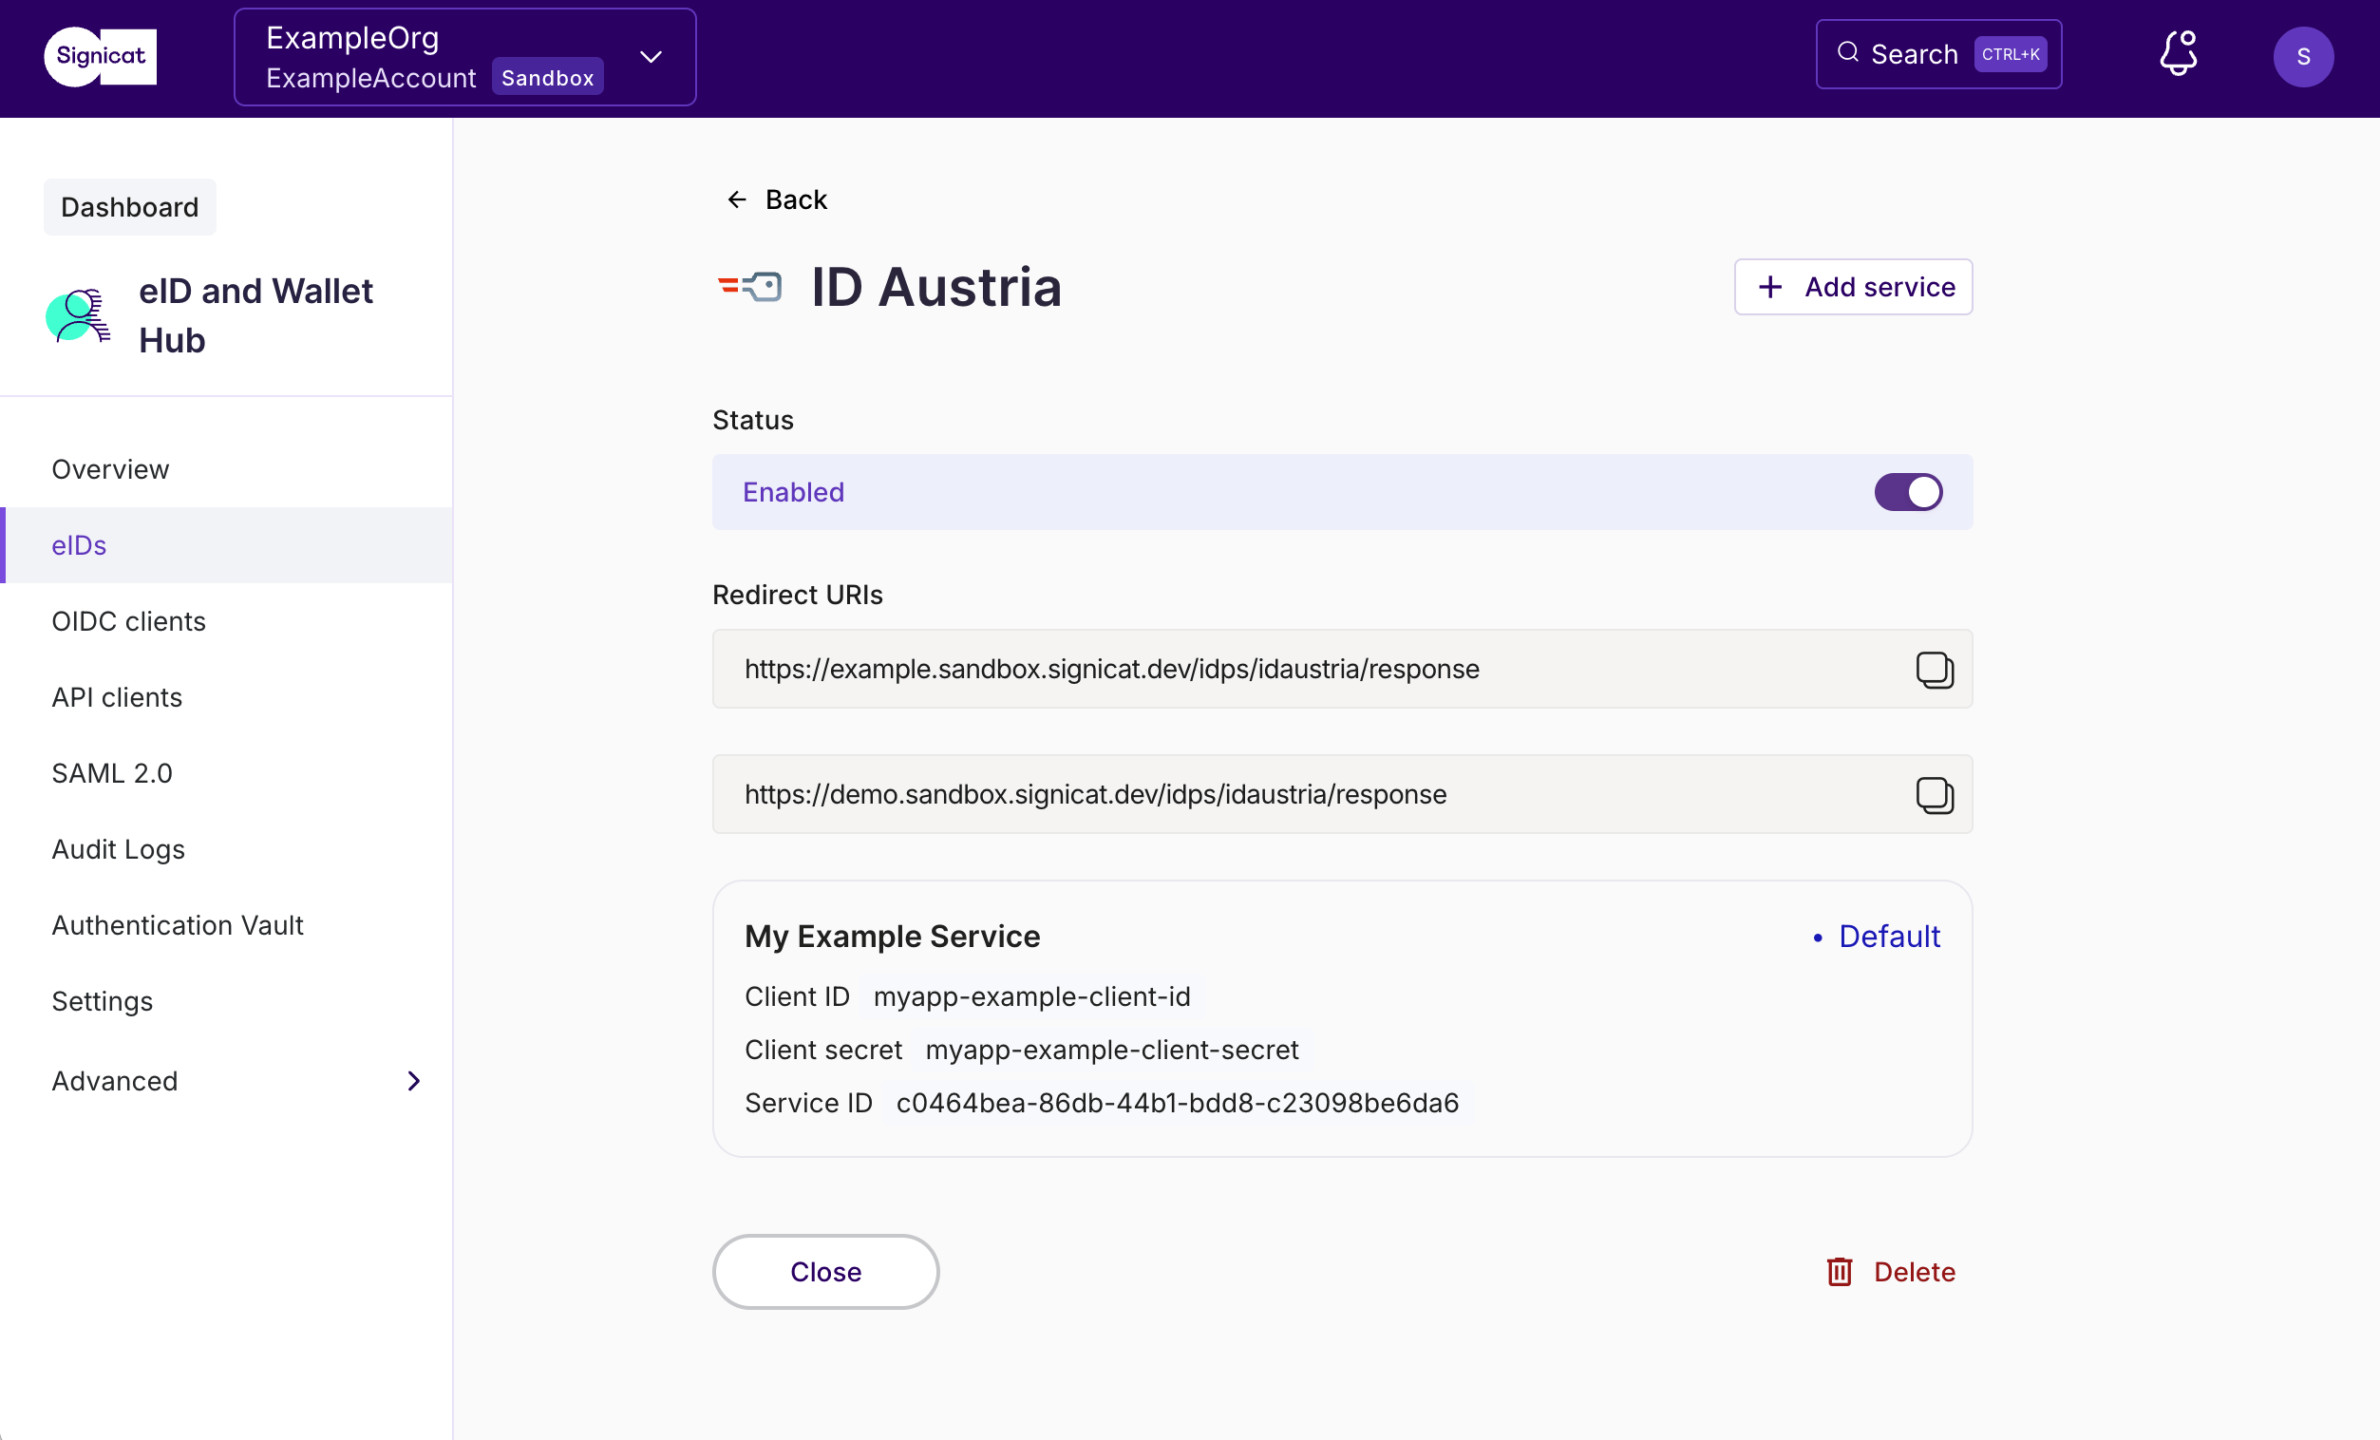2380x1440 pixels.
Task: Select the Service ID value c0464bea
Action: (1178, 1103)
